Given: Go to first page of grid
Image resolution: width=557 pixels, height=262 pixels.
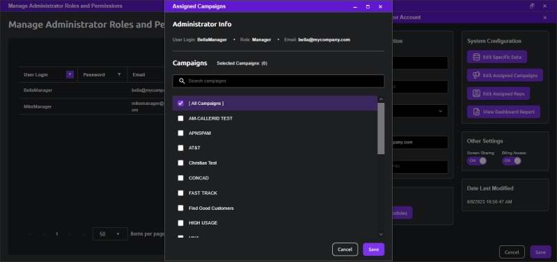Looking at the screenshot, I should click(x=30, y=234).
